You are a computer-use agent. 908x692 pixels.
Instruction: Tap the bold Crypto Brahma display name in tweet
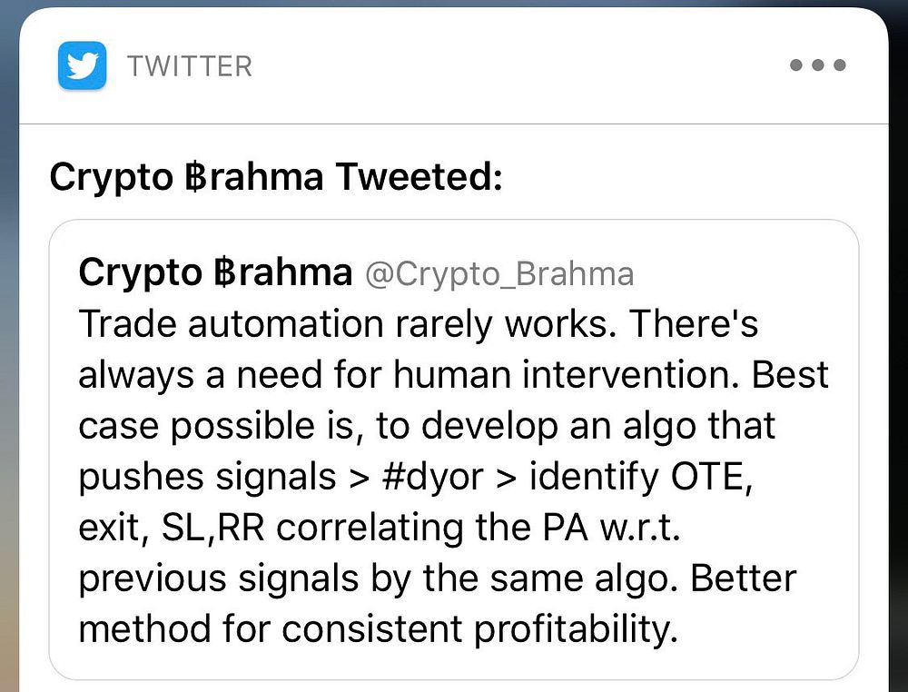point(215,272)
